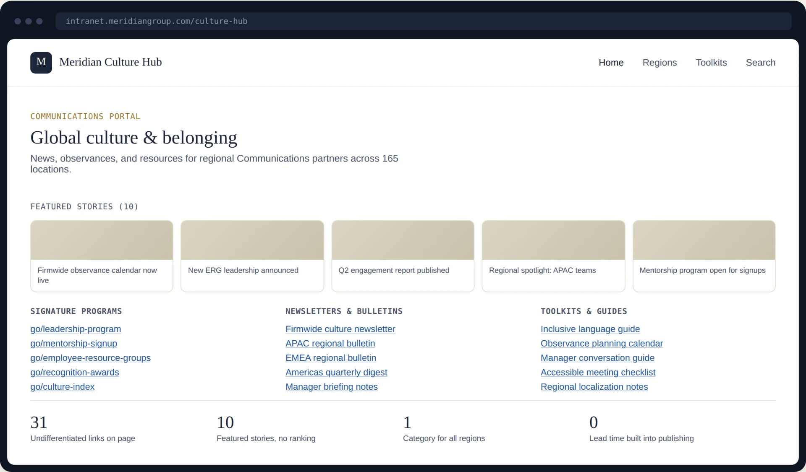Open the Regional spotlight: APAC teams card
This screenshot has width=806, height=472.
tap(553, 256)
